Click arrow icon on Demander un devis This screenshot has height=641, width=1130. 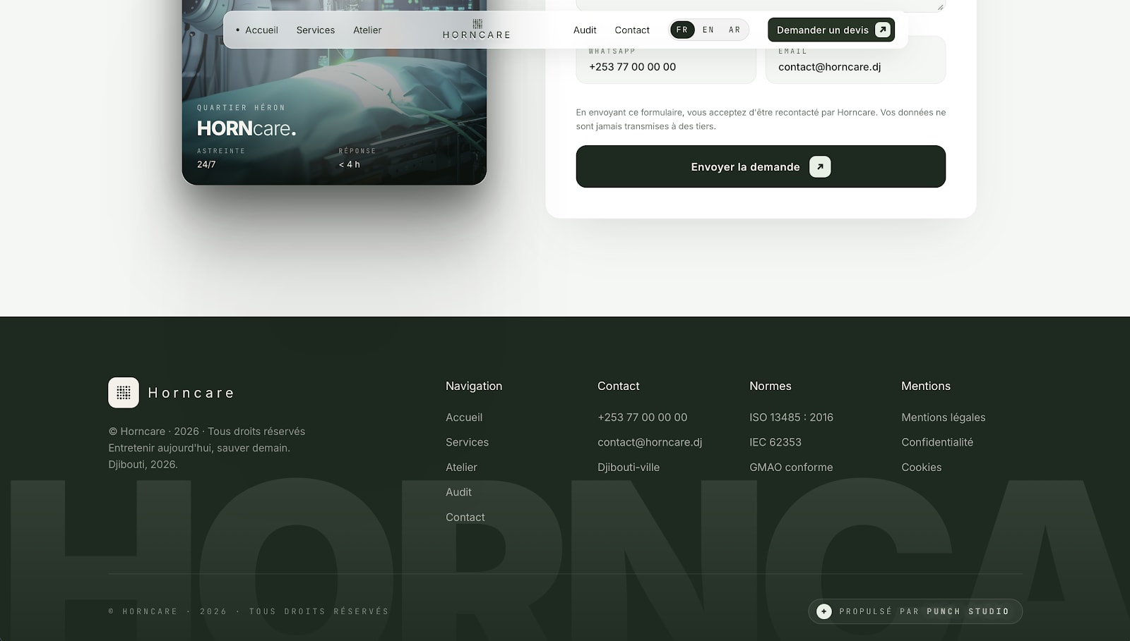882,30
